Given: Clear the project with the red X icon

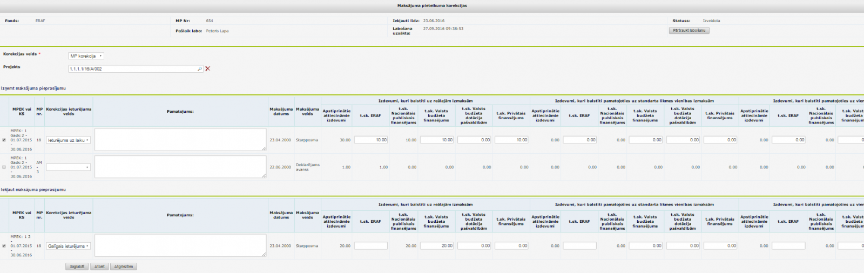Looking at the screenshot, I should [x=208, y=69].
